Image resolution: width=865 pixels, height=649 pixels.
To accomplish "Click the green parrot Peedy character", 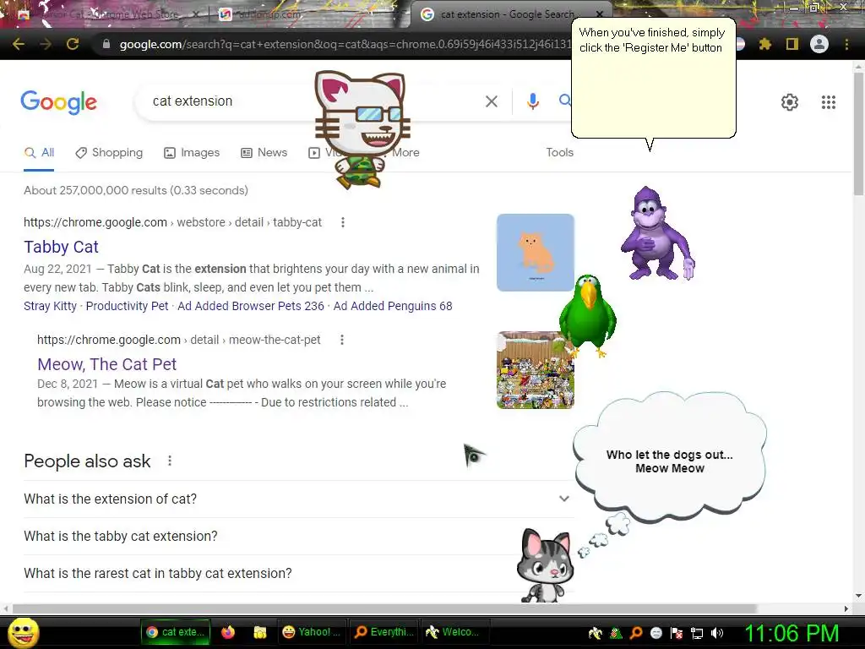I will [588, 316].
